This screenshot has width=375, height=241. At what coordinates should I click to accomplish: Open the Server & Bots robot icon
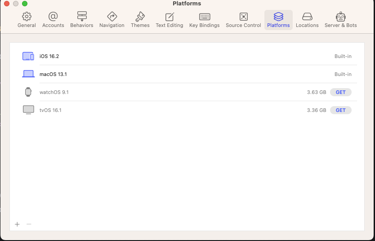point(340,17)
